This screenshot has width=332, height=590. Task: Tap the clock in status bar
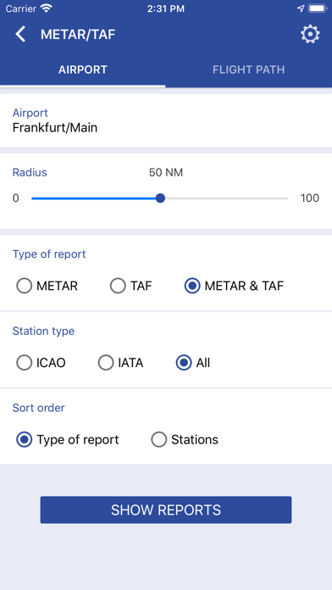pos(166,8)
